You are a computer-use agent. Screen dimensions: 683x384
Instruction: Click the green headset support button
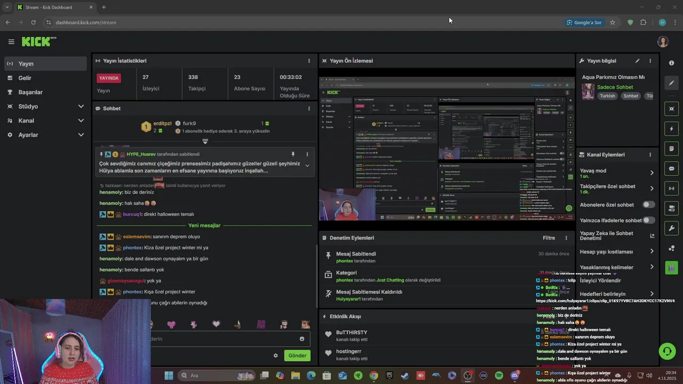(x=667, y=351)
